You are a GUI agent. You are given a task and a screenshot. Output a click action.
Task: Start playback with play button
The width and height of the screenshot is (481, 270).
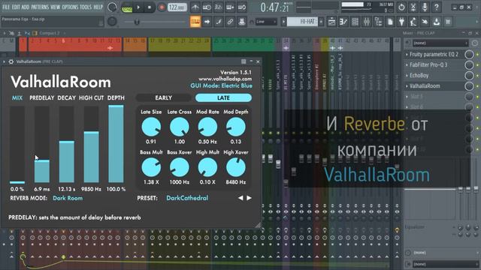click(138, 7)
